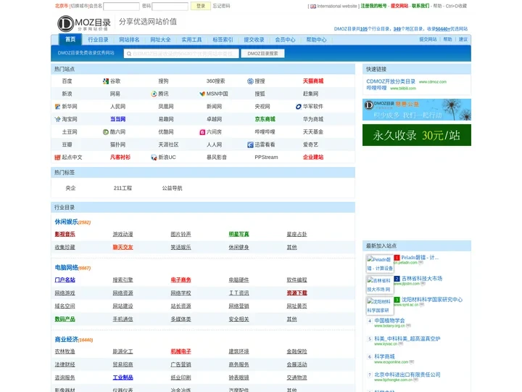Click the 新华网 site icon
This screenshot has width=522, height=392.
coord(57,107)
